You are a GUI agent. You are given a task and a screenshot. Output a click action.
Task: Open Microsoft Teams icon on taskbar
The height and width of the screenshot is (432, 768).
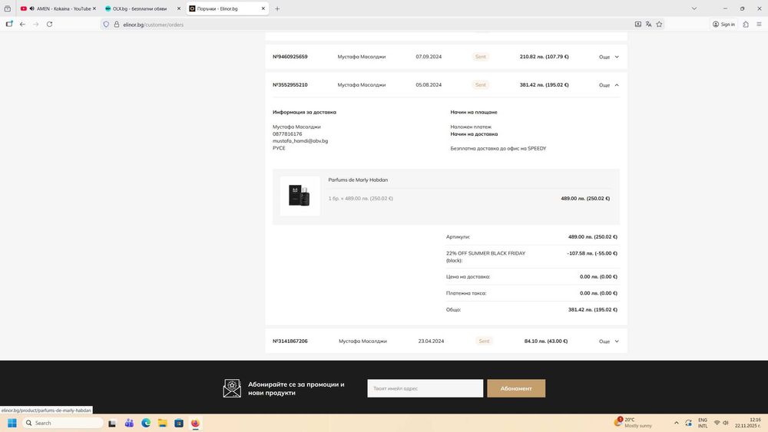click(x=129, y=424)
